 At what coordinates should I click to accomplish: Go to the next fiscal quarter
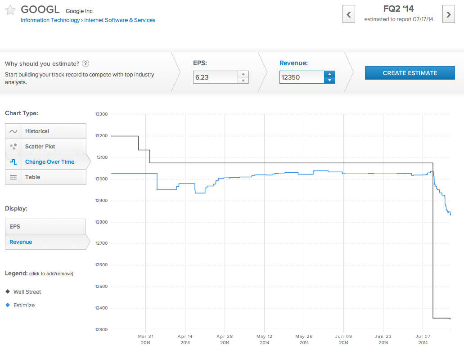(449, 14)
